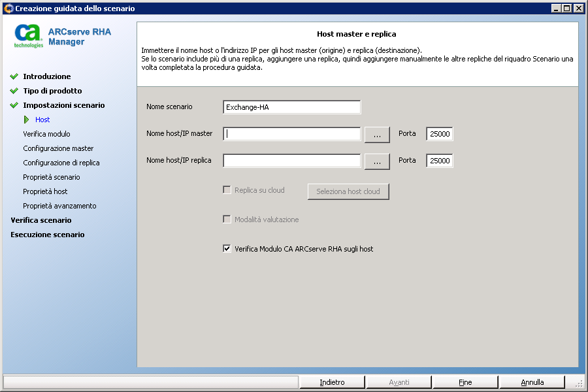The height and width of the screenshot is (392, 588).
Task: Select the Proprietà host step
Action: pos(45,191)
